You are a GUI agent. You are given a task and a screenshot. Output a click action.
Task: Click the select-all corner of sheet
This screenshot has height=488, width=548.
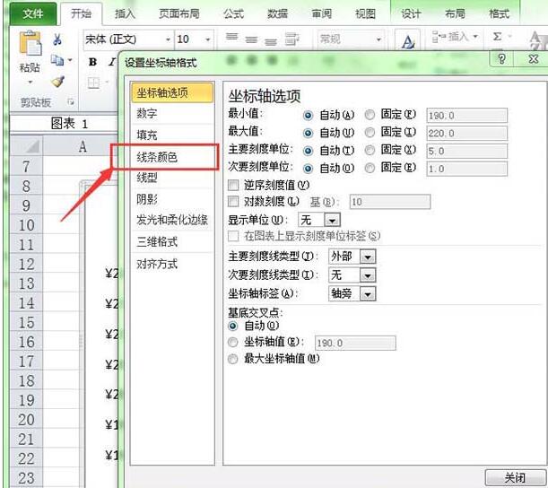27,145
